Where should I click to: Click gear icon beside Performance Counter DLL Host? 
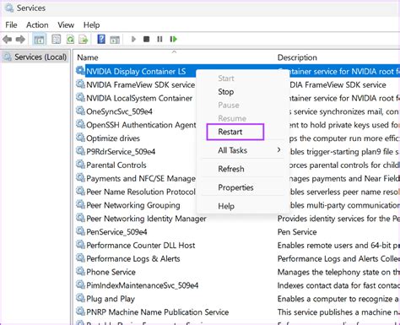pos(80,245)
